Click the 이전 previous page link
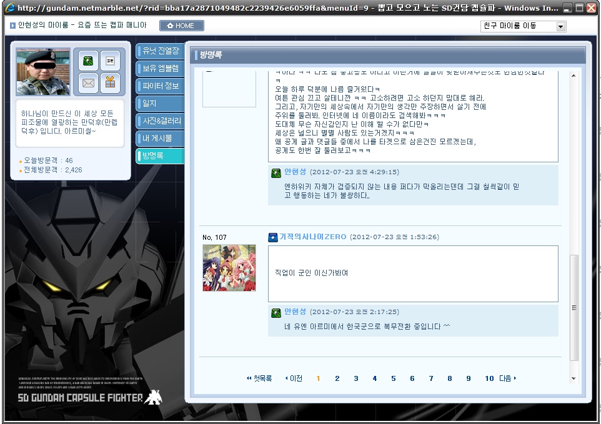Image resolution: width=601 pixels, height=424 pixels. (x=294, y=378)
